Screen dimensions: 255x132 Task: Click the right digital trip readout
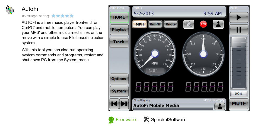coord(205,87)
